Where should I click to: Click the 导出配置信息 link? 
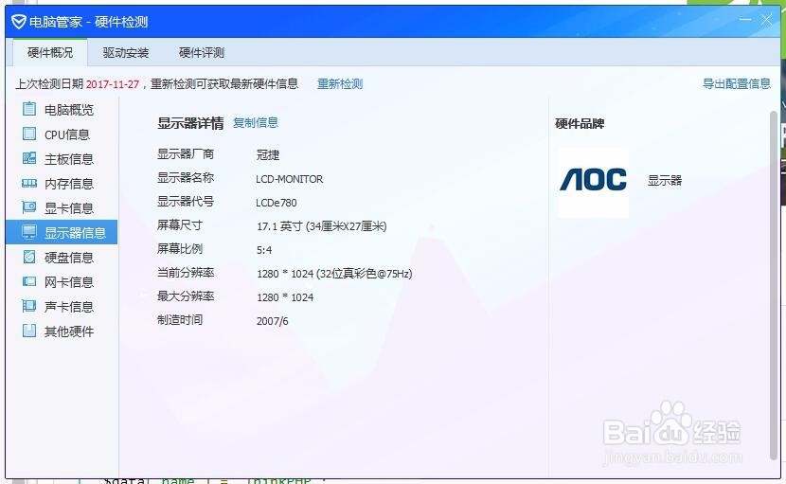pyautogui.click(x=737, y=83)
